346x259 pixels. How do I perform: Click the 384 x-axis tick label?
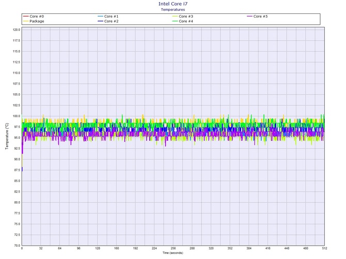pos(249,248)
